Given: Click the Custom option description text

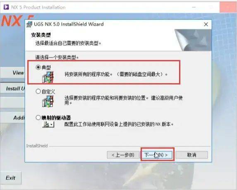Looking at the screenshot, I should coord(124,100).
